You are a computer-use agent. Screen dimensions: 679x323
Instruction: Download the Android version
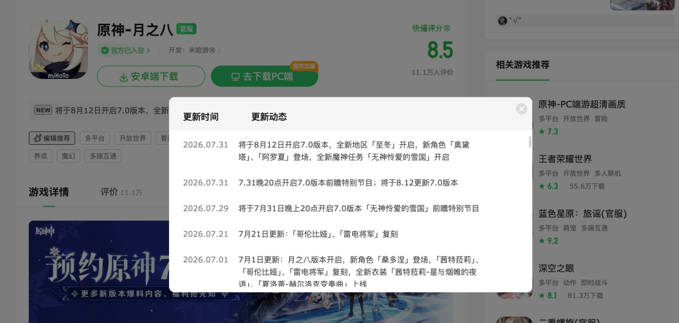(x=151, y=77)
